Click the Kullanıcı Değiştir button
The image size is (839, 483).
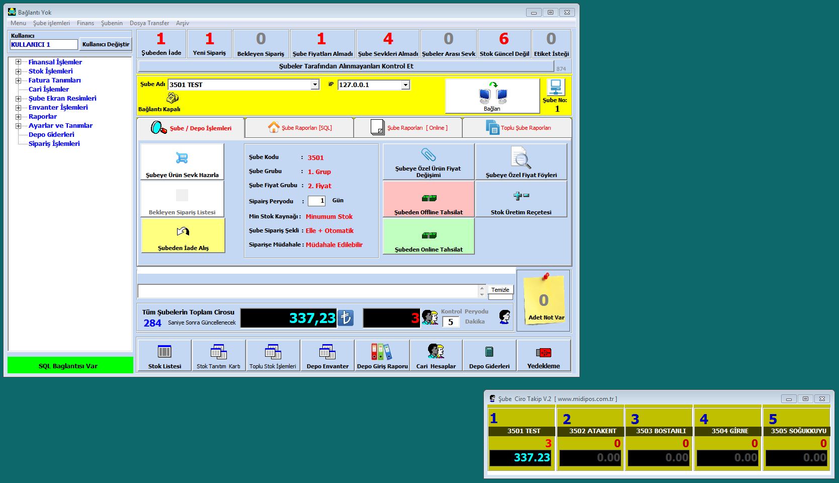click(106, 44)
